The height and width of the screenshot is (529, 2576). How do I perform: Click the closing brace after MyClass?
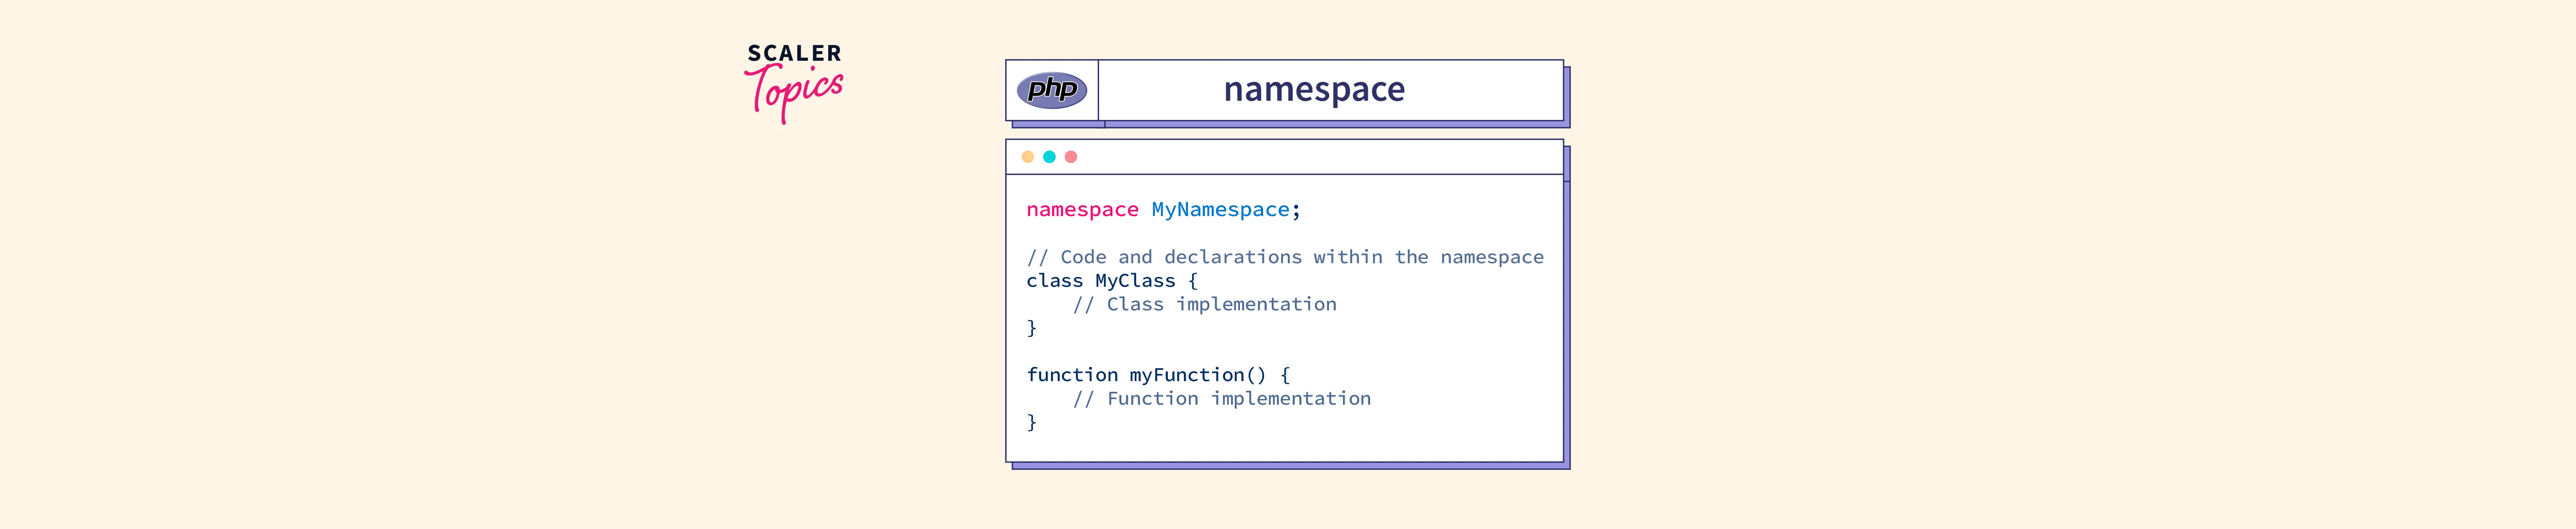click(x=1032, y=328)
